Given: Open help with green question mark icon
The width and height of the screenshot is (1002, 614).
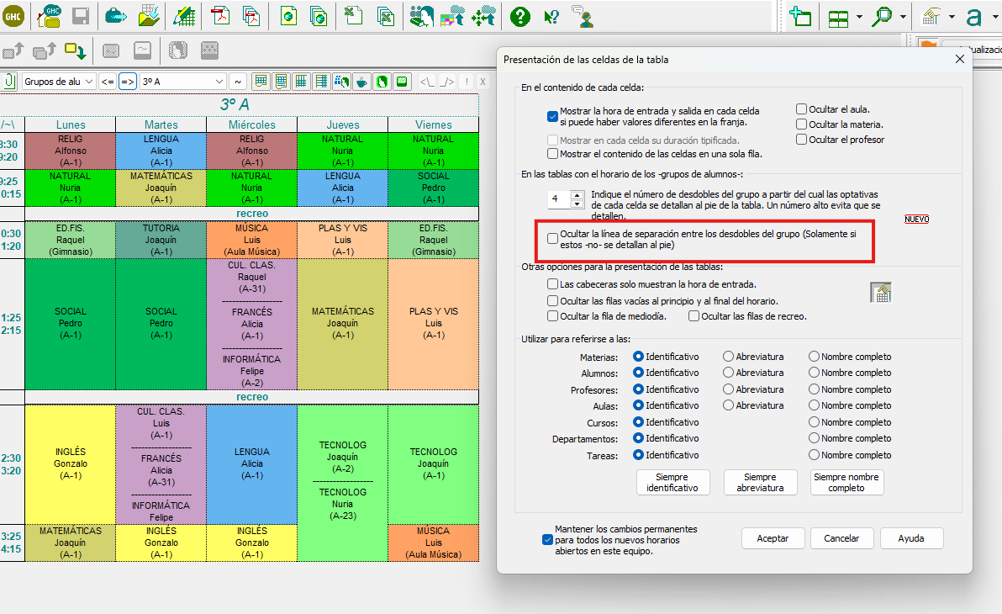Looking at the screenshot, I should point(520,16).
